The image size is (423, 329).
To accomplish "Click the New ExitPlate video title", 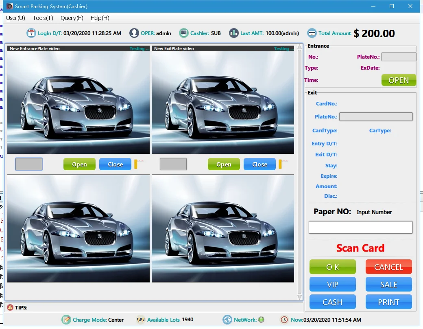I will (174, 48).
